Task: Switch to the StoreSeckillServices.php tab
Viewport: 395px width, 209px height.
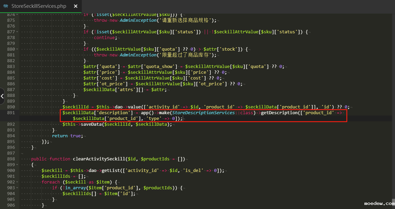Action: tap(39, 6)
